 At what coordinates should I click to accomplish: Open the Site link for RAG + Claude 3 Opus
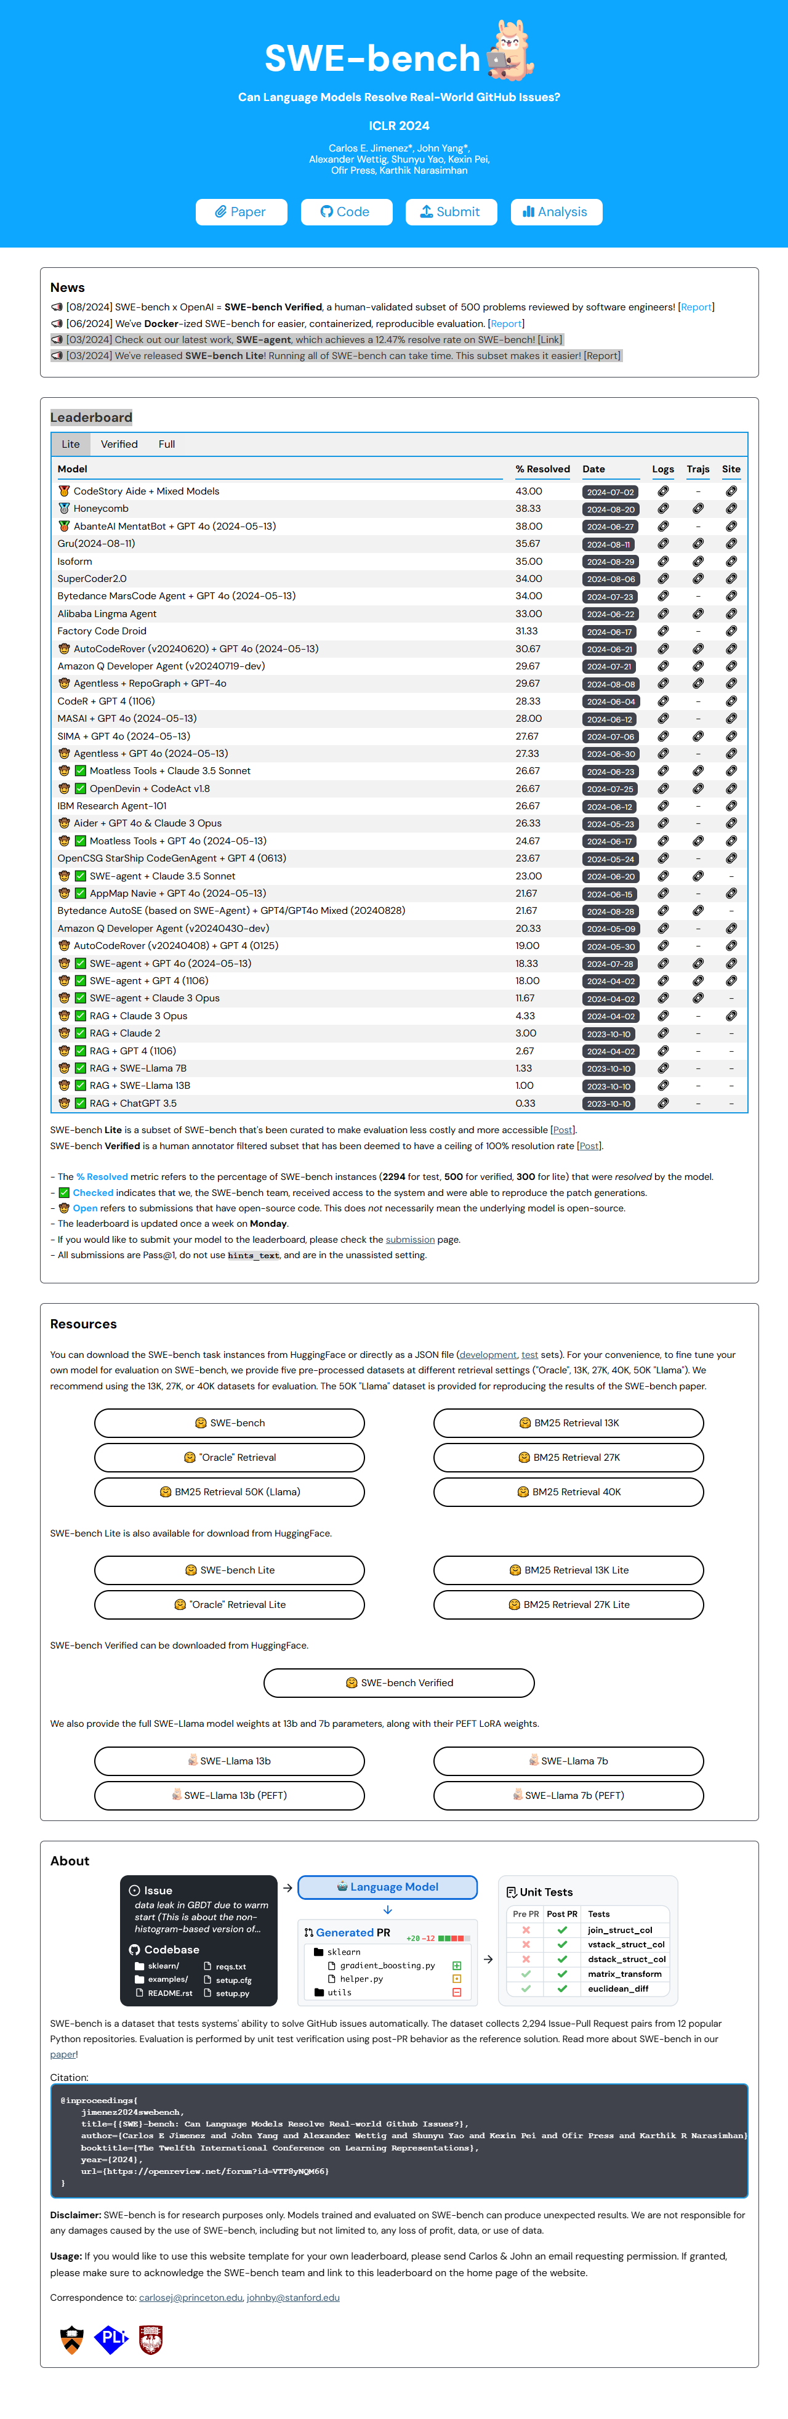click(731, 1016)
